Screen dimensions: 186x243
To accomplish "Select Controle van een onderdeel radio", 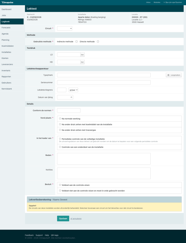I will click(x=60, y=147).
